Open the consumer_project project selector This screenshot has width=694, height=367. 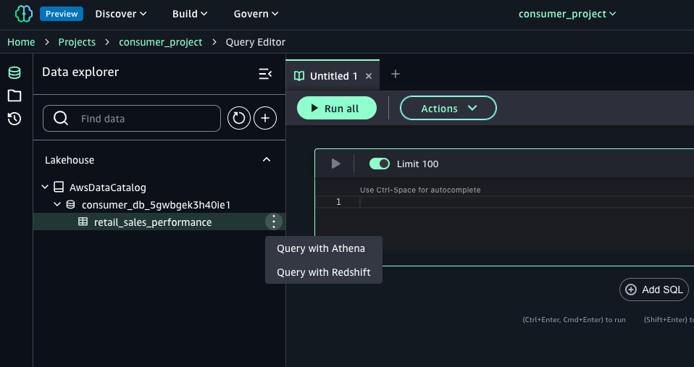[567, 14]
